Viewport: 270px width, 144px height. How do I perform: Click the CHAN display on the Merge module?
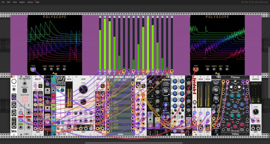coord(143,86)
